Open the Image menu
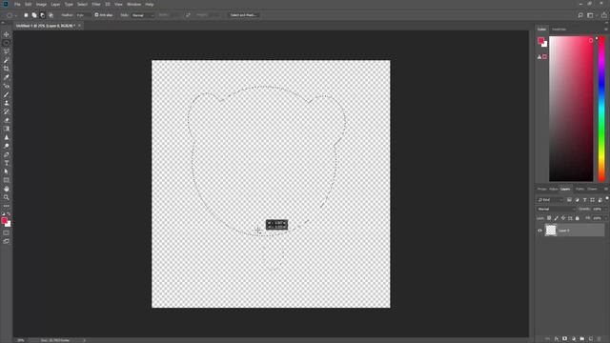The height and width of the screenshot is (343, 610). 41,4
